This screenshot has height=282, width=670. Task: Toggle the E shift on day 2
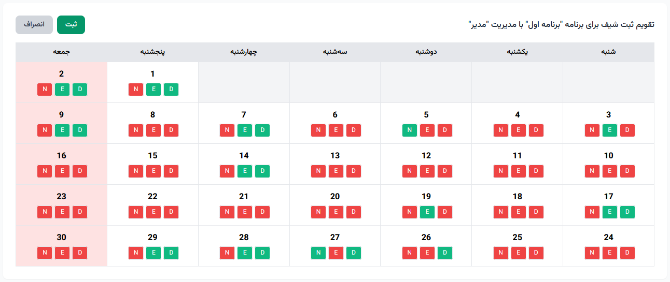62,90
